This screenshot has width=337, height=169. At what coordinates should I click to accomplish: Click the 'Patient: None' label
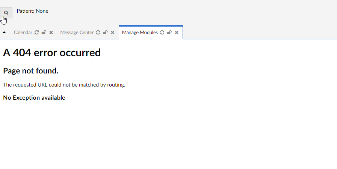[32, 11]
